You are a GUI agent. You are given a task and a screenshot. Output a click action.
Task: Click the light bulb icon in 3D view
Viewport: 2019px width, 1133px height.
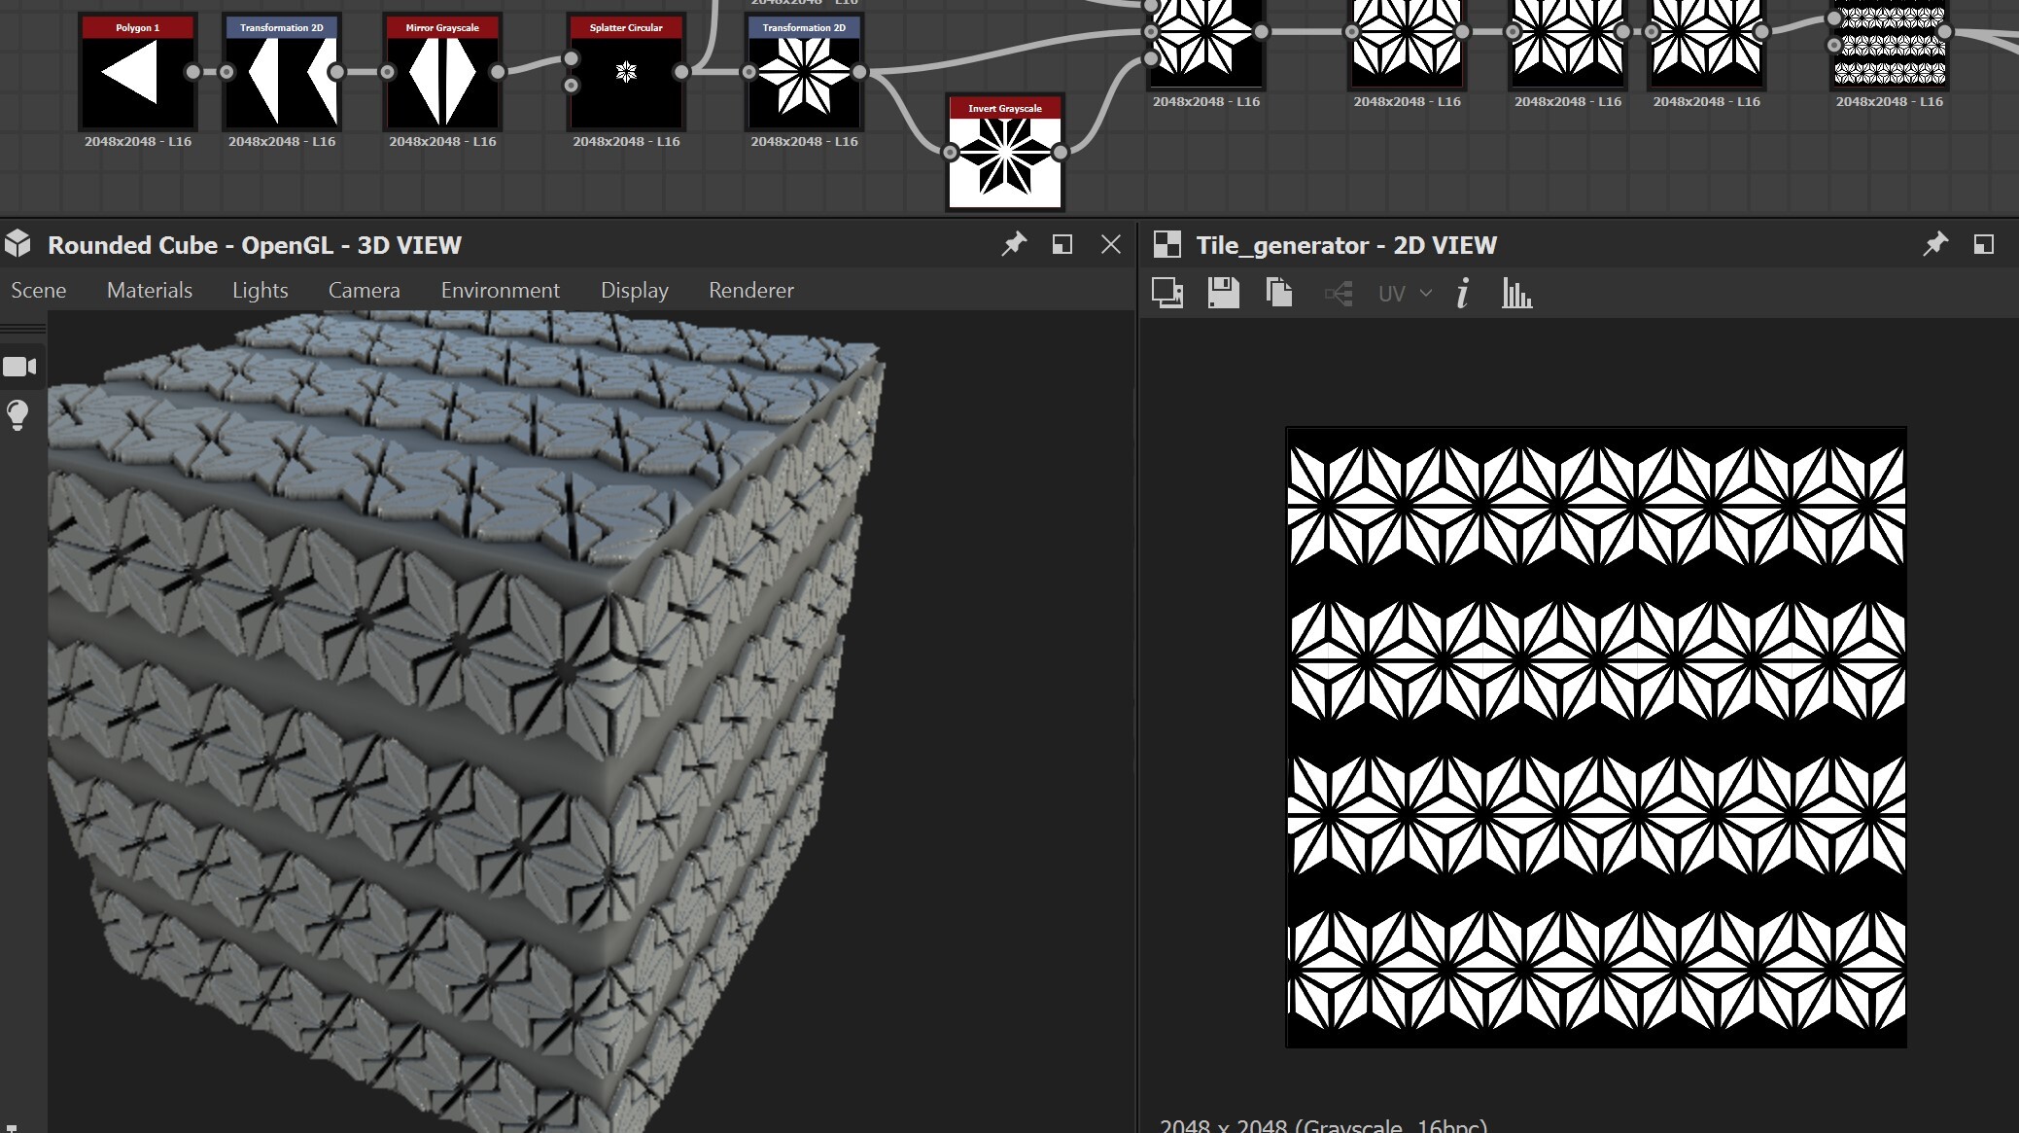[x=17, y=415]
